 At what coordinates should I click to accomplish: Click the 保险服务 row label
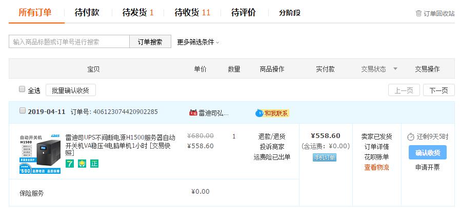pos(31,193)
